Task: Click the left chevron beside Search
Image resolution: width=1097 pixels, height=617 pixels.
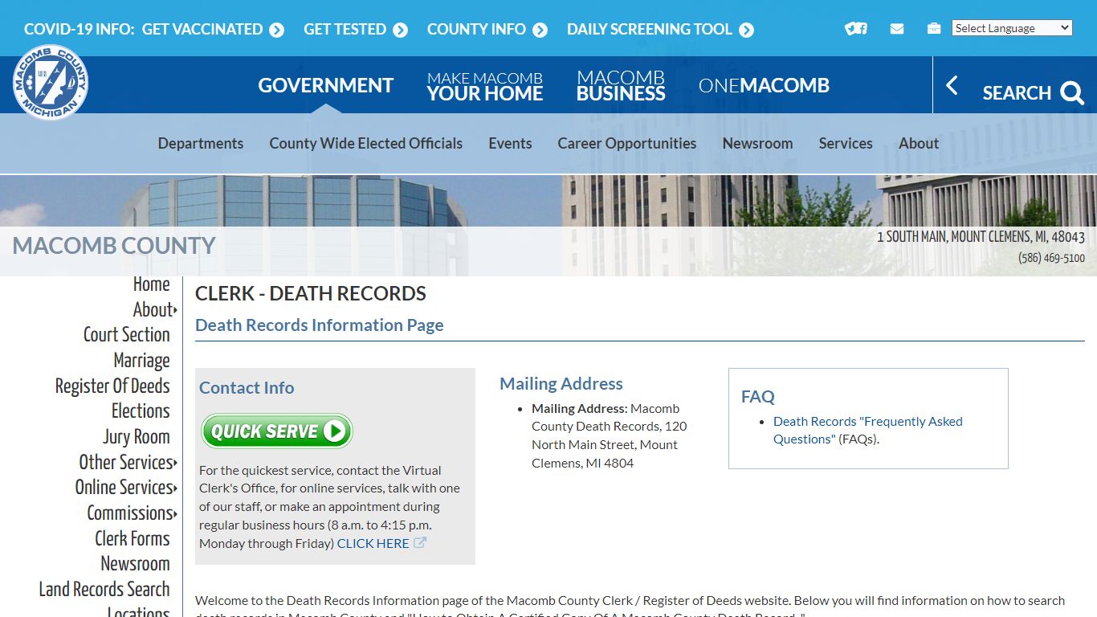Action: click(x=952, y=85)
